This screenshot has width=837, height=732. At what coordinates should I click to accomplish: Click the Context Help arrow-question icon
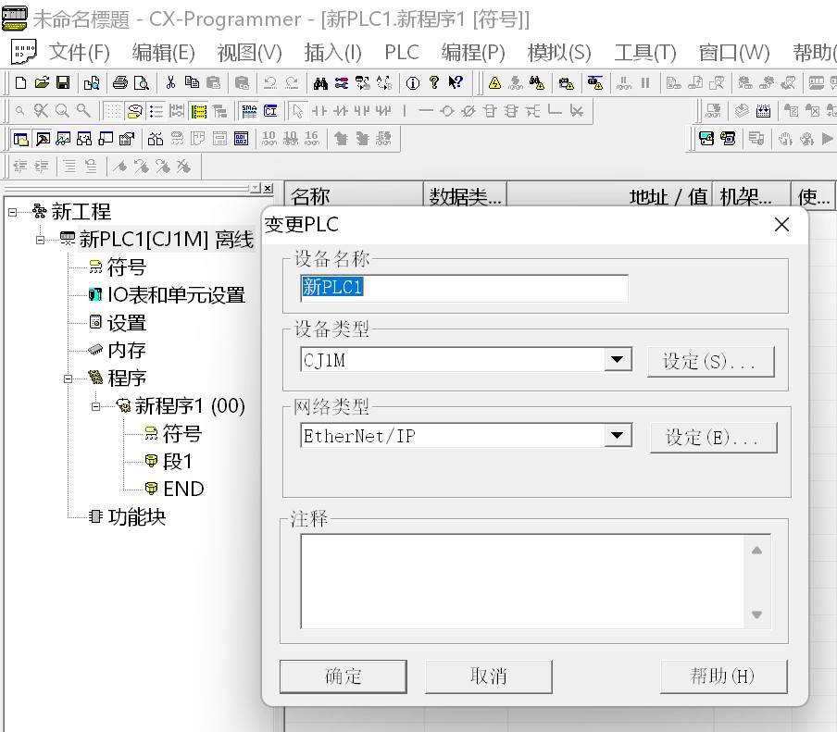[x=456, y=82]
